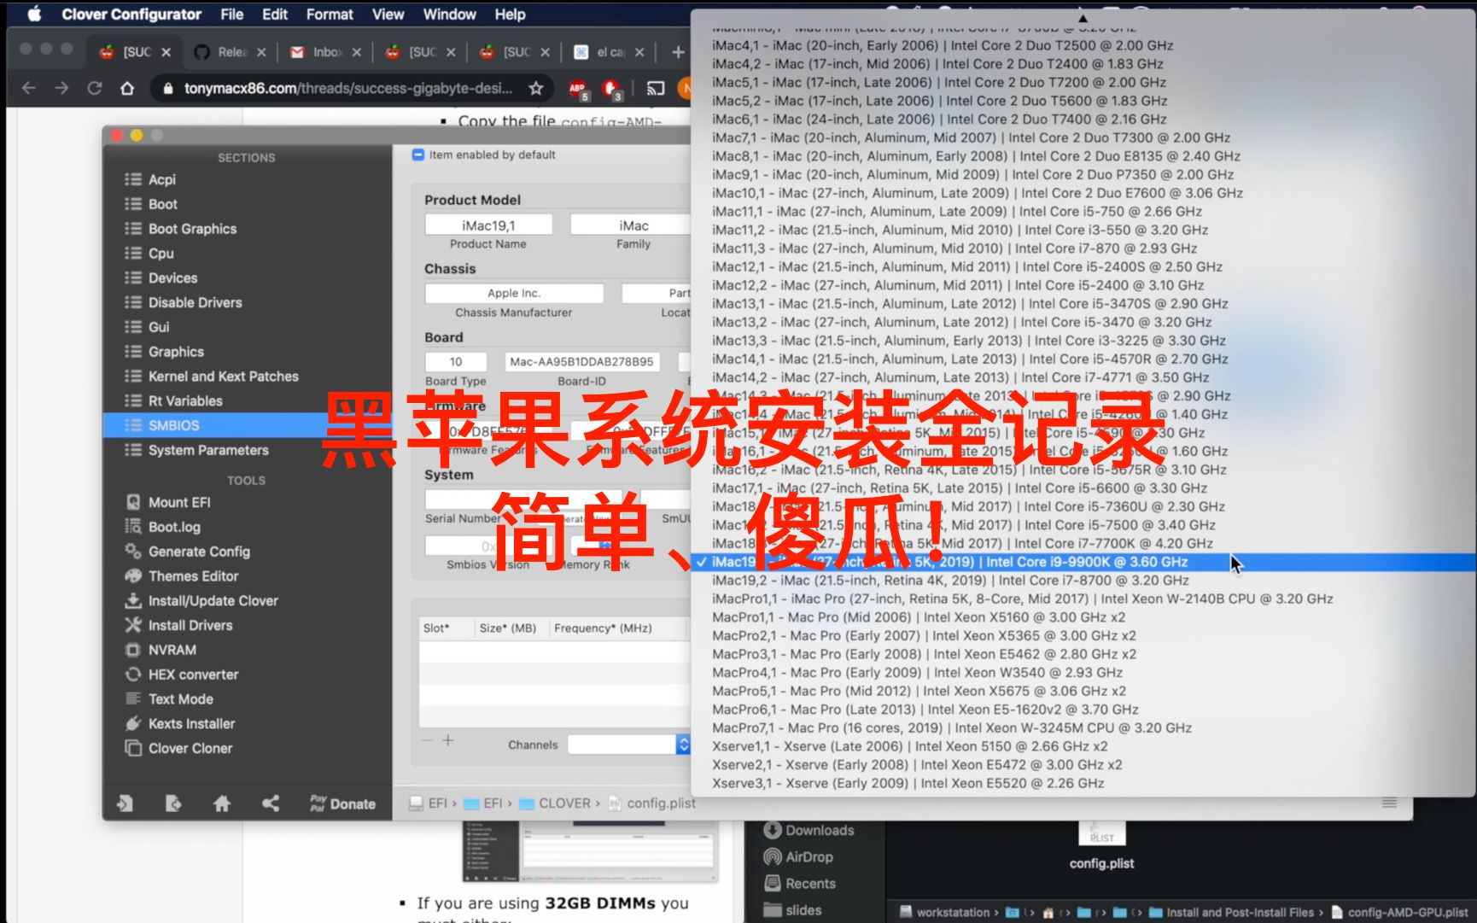Click the Text Mode icon
Image resolution: width=1477 pixels, height=923 pixels.
click(x=133, y=698)
